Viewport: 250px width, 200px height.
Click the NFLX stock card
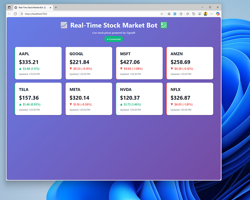click(190, 99)
